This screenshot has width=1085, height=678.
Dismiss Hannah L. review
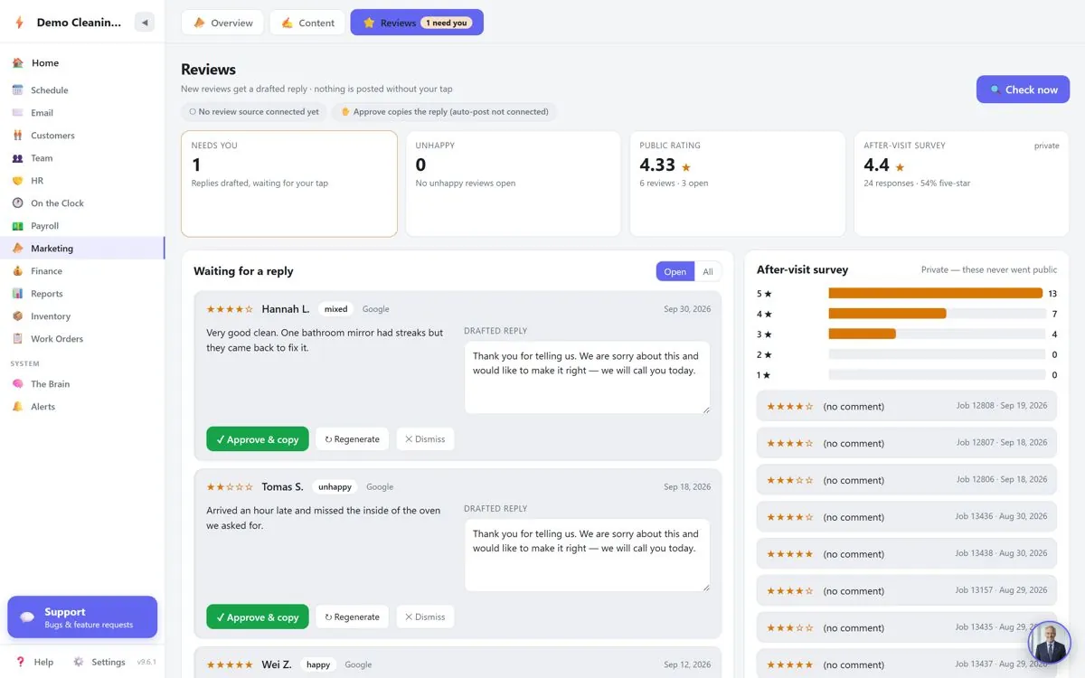[425, 439]
